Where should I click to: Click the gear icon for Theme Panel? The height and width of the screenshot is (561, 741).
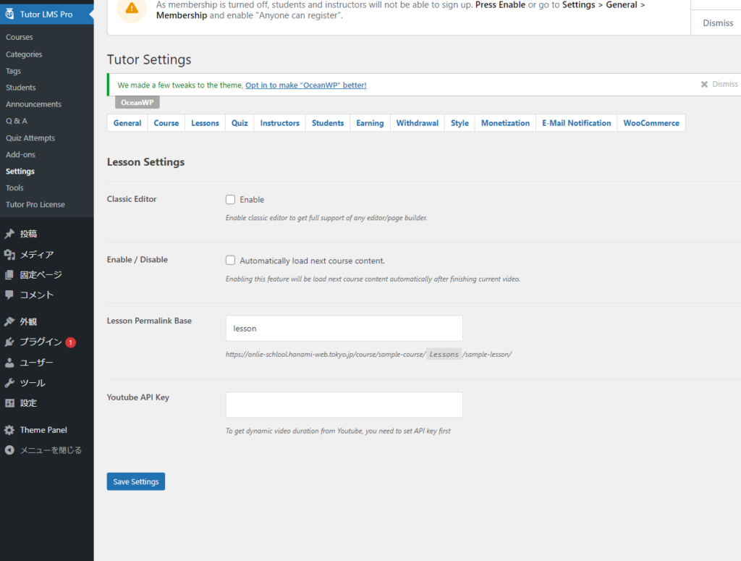[9, 430]
